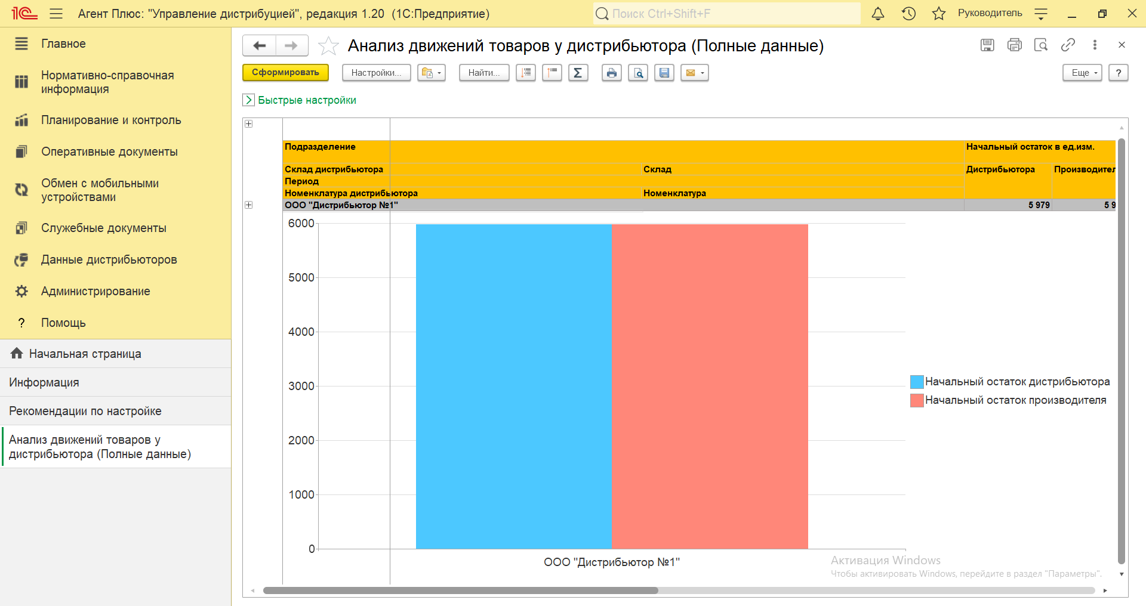
Task: Click vertical scrollbar of report
Action: 1122,351
